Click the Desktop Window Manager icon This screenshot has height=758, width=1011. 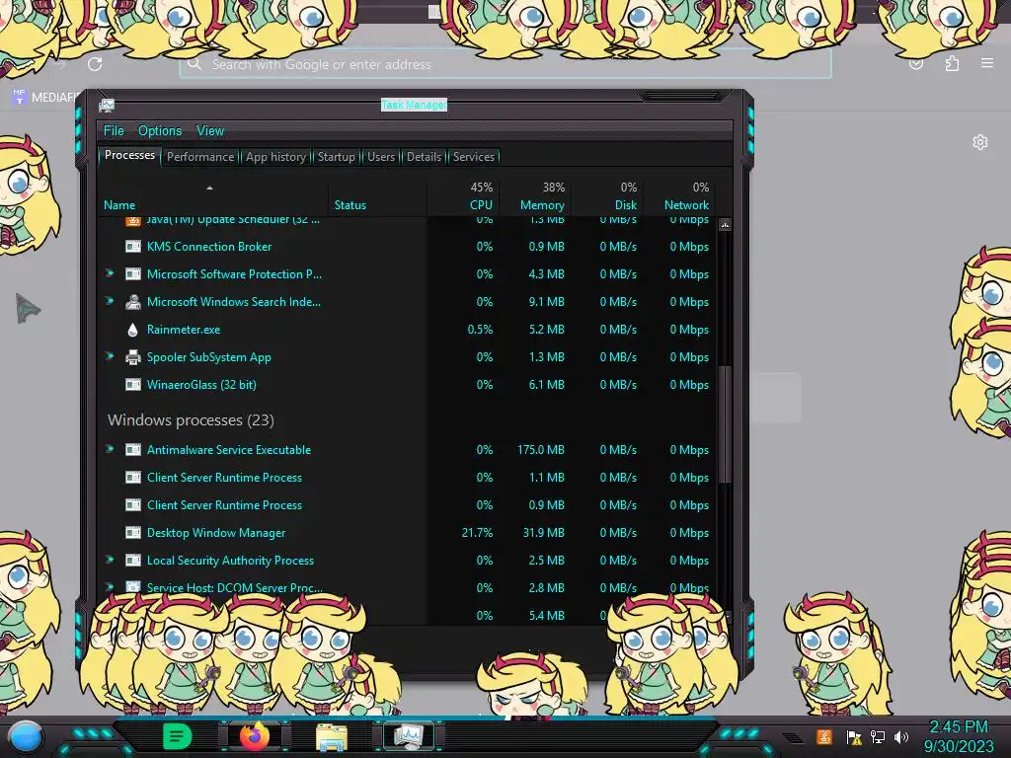tap(133, 533)
